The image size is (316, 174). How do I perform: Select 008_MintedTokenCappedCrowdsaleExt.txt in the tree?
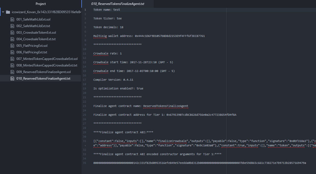click(x=47, y=65)
